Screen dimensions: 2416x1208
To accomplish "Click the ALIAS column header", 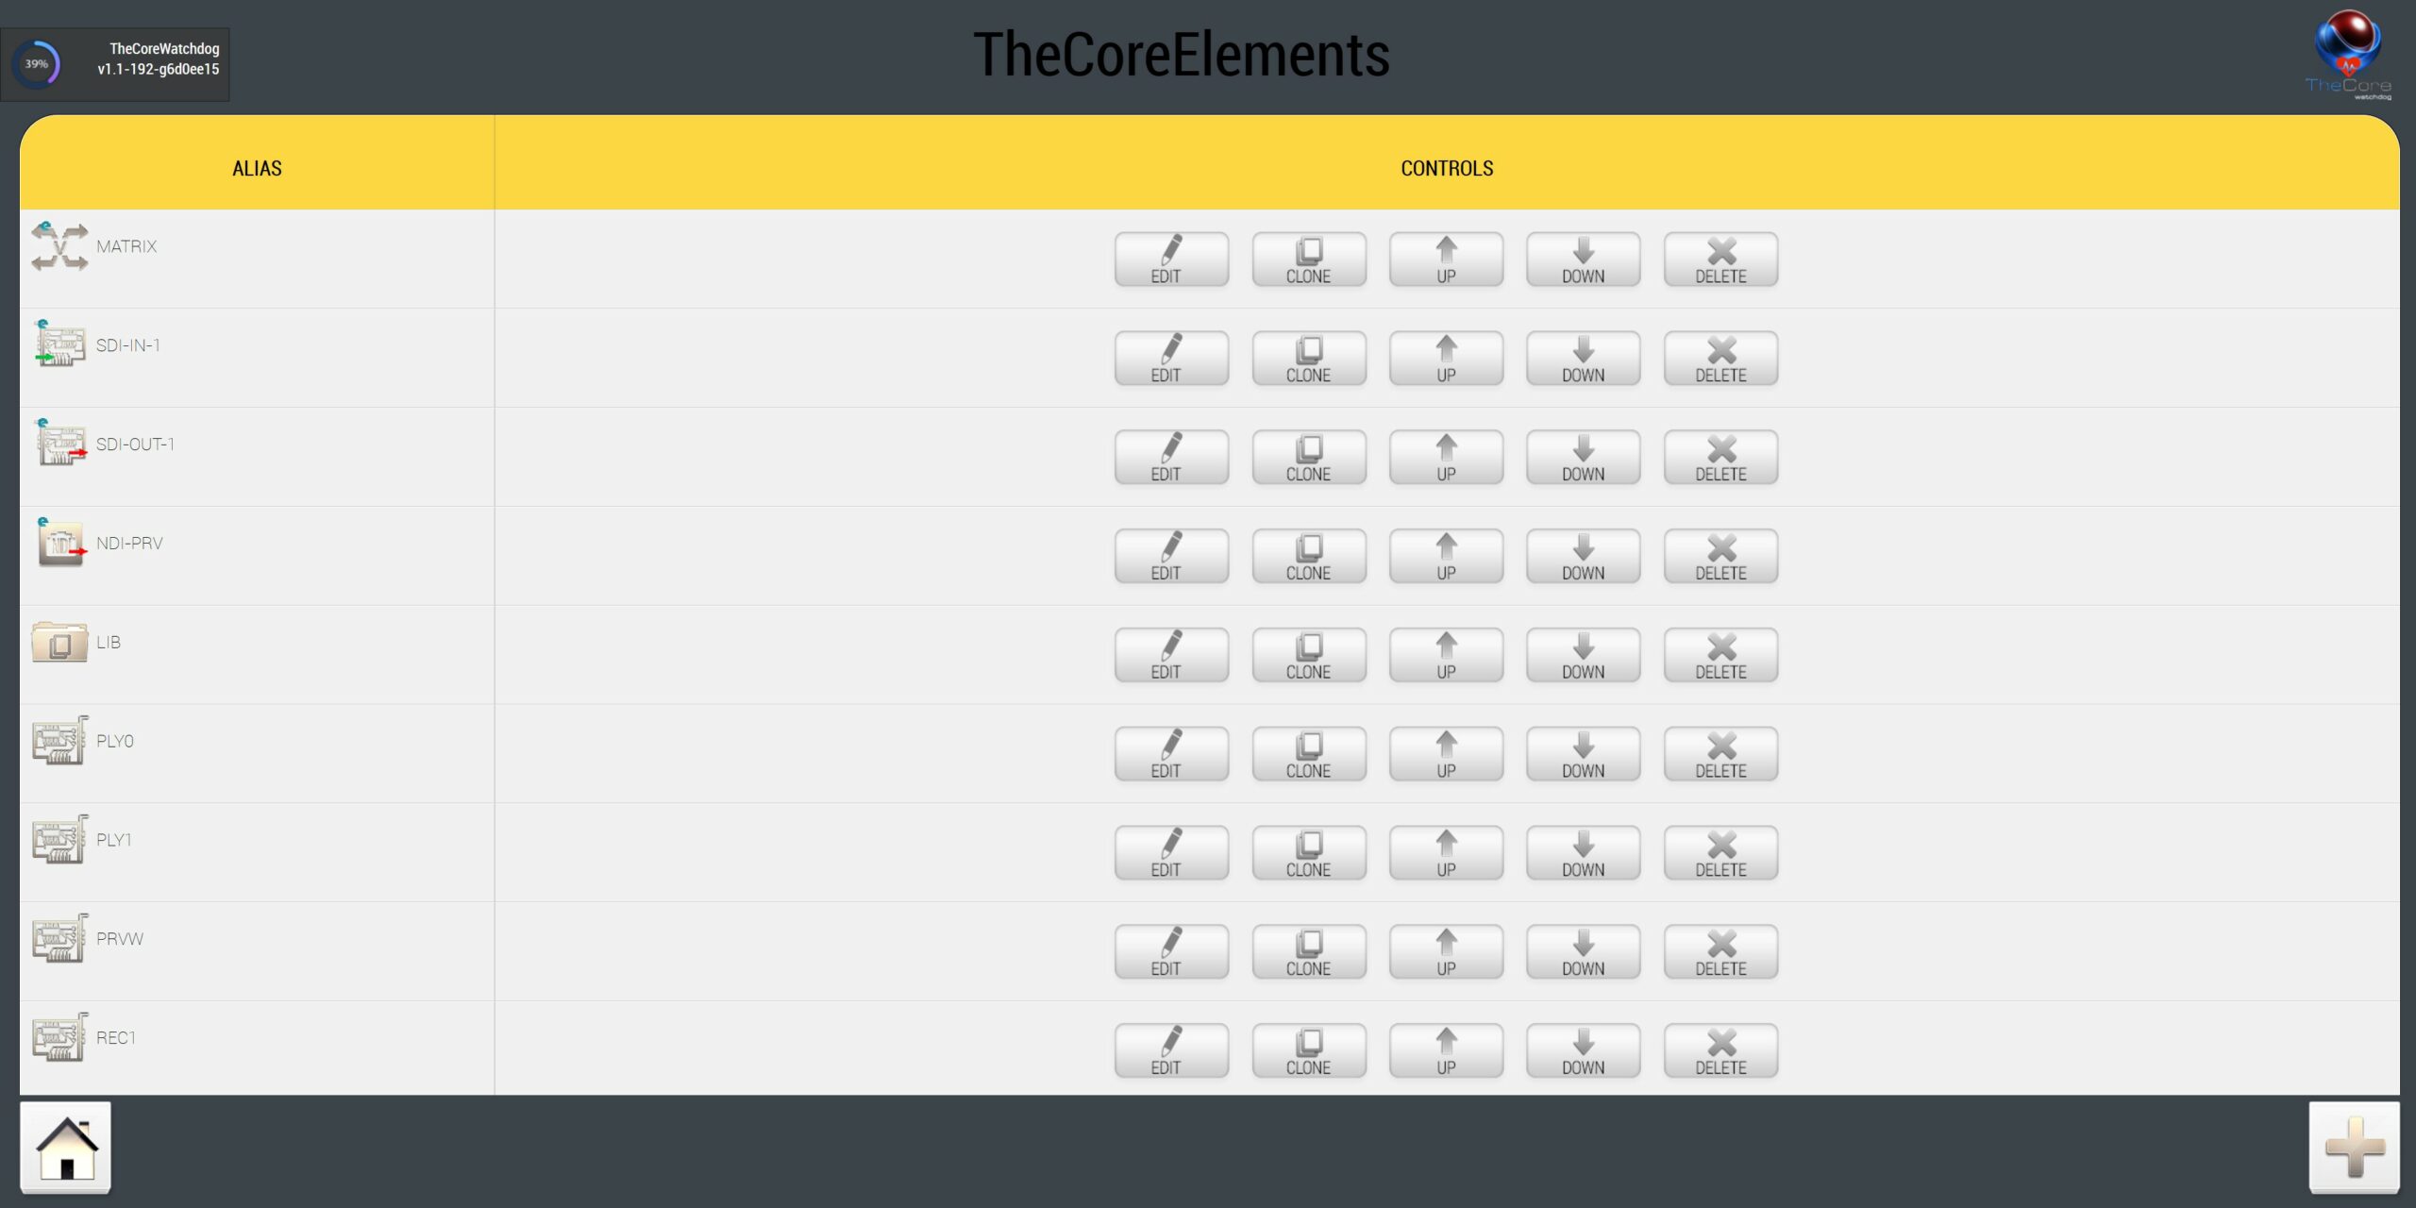I will click(257, 168).
